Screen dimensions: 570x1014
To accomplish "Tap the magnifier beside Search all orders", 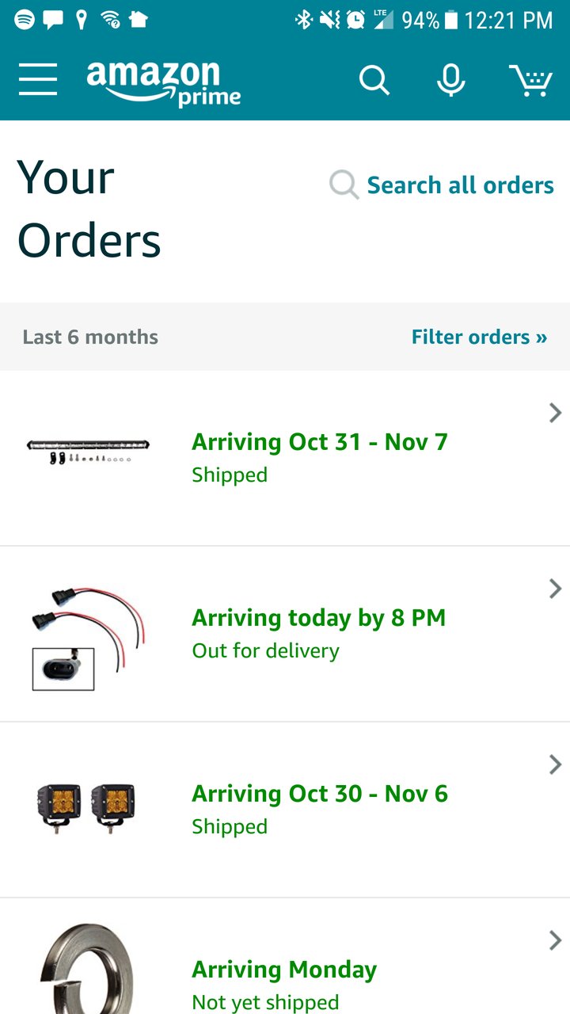I will pyautogui.click(x=344, y=185).
